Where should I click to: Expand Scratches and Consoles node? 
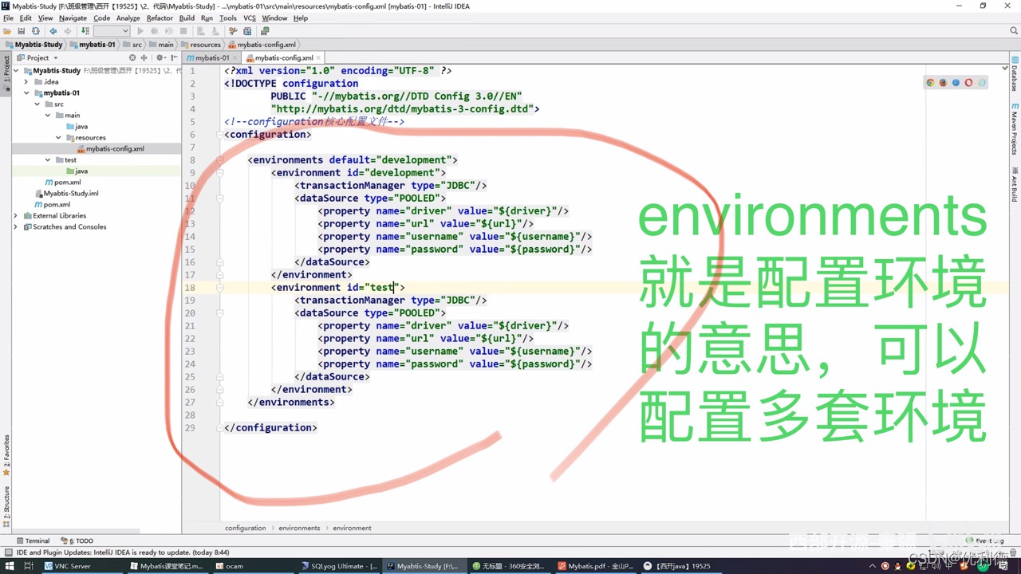[15, 226]
